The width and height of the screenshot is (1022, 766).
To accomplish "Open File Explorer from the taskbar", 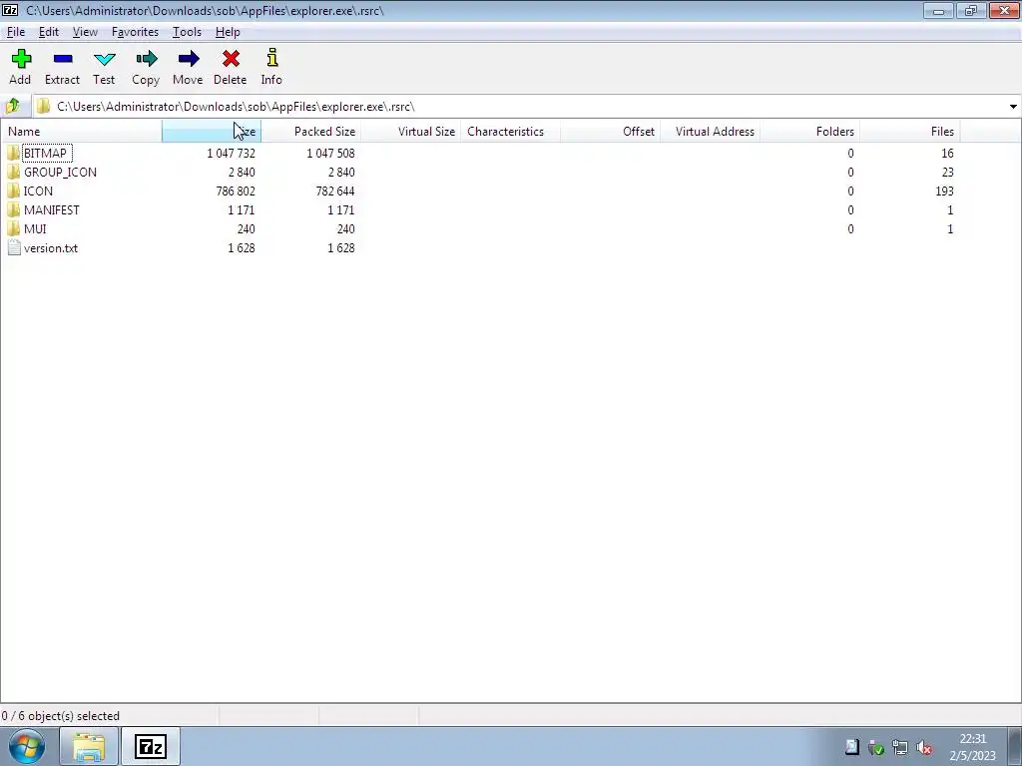I will pyautogui.click(x=89, y=746).
